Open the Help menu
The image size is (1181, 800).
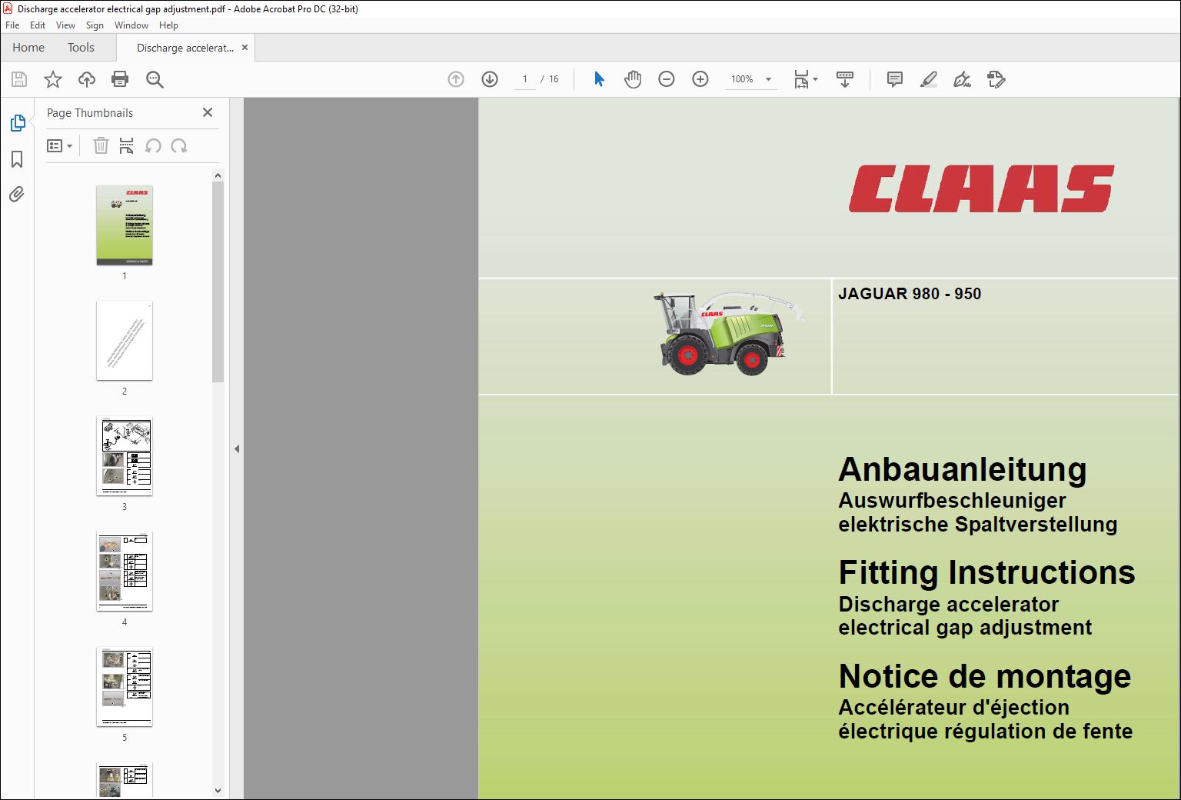click(x=168, y=25)
